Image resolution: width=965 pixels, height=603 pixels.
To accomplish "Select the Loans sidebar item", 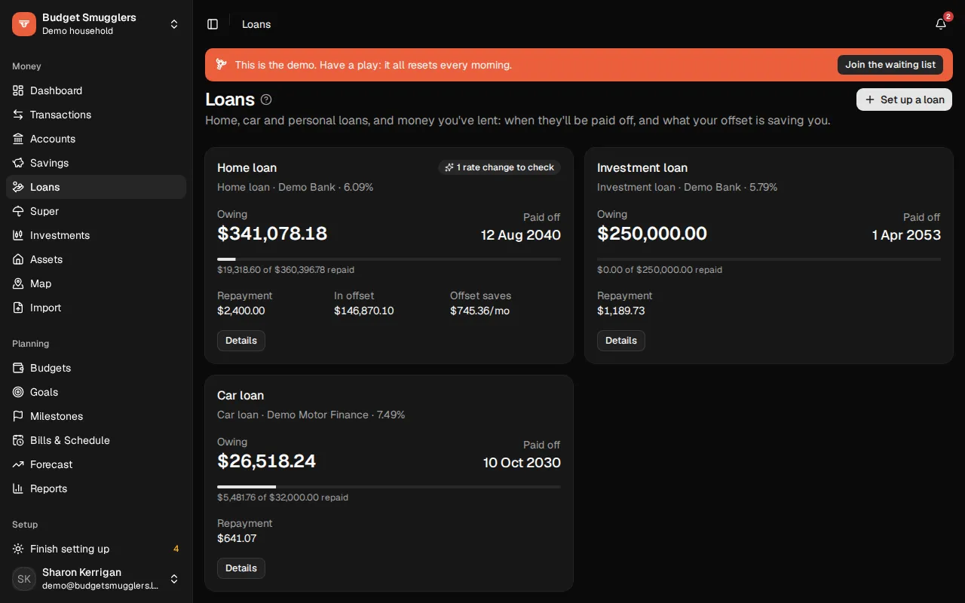I will (96, 187).
